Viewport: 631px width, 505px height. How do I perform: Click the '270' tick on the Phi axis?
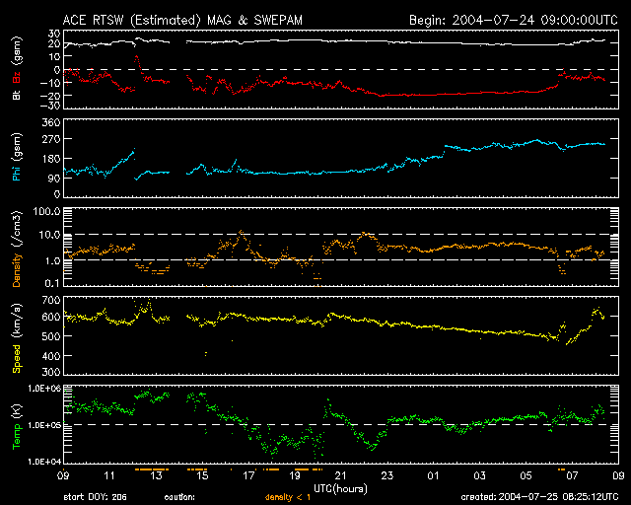pos(51,139)
